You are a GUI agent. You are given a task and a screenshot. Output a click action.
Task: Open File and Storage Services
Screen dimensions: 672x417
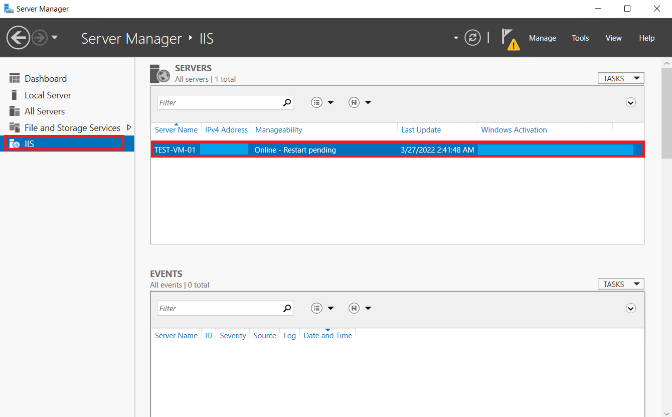click(72, 128)
